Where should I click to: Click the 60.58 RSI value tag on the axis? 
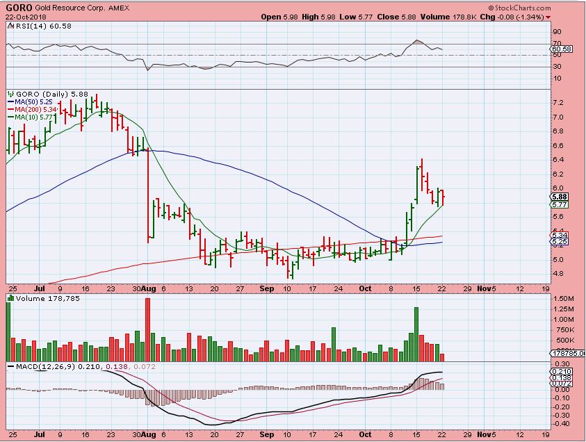(562, 49)
